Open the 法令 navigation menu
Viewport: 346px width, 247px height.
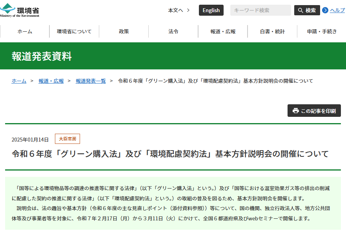(x=173, y=31)
